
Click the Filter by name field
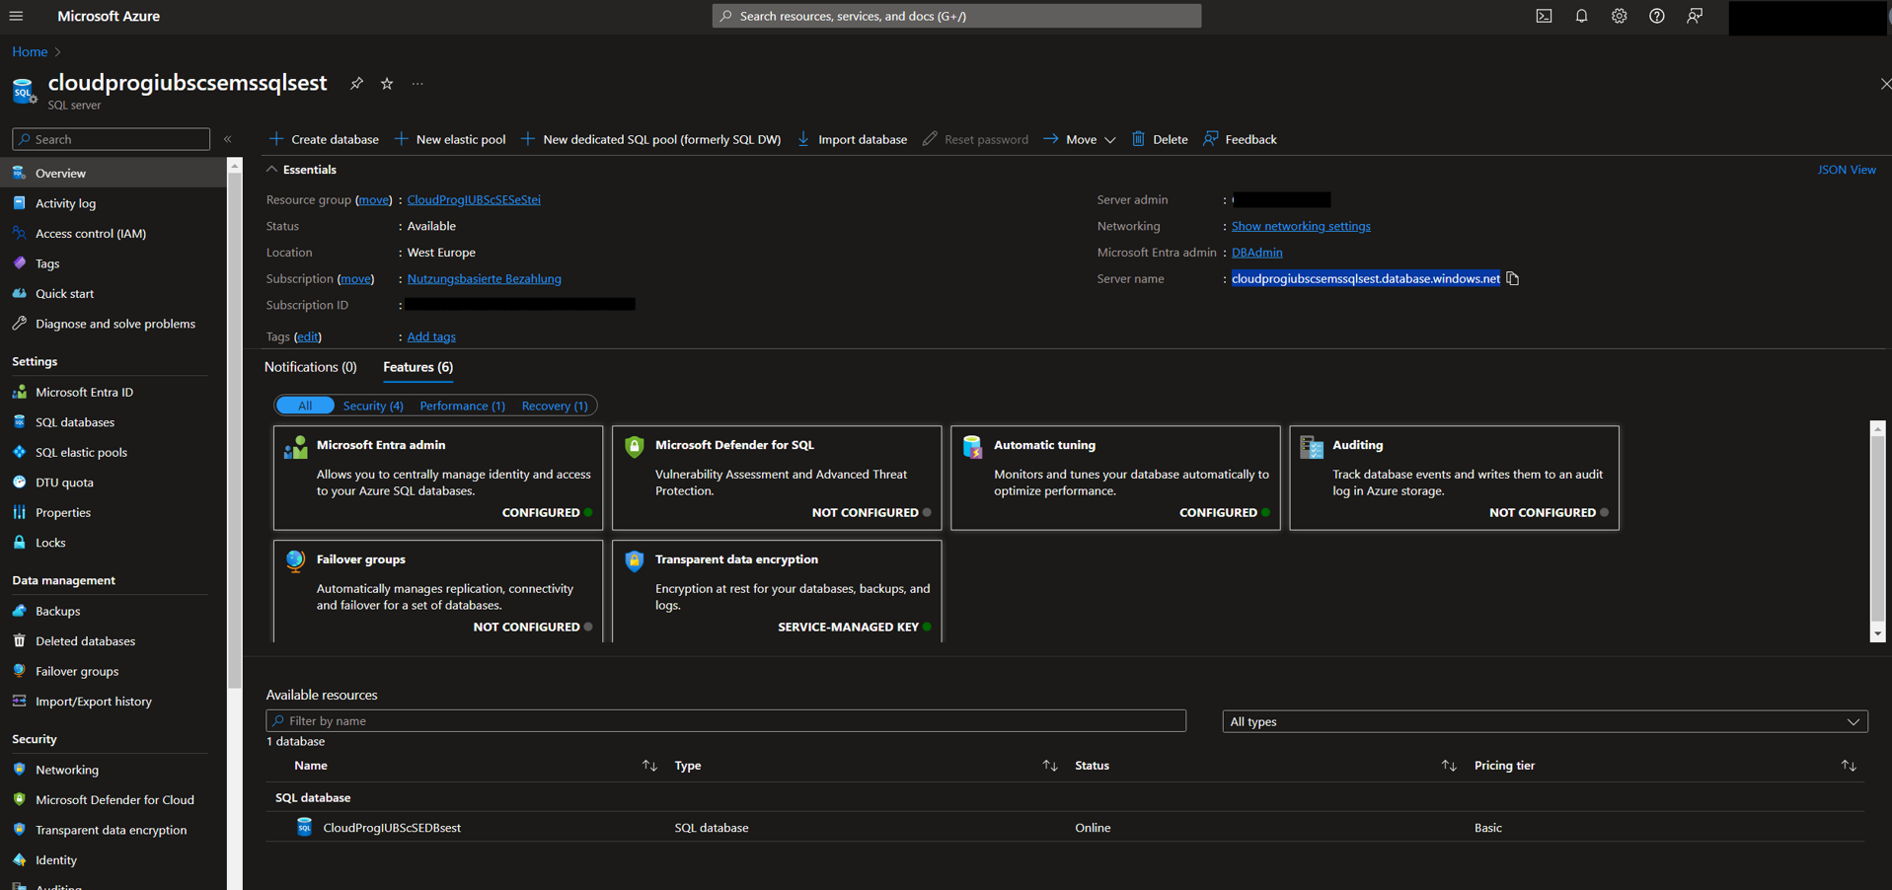725,721
